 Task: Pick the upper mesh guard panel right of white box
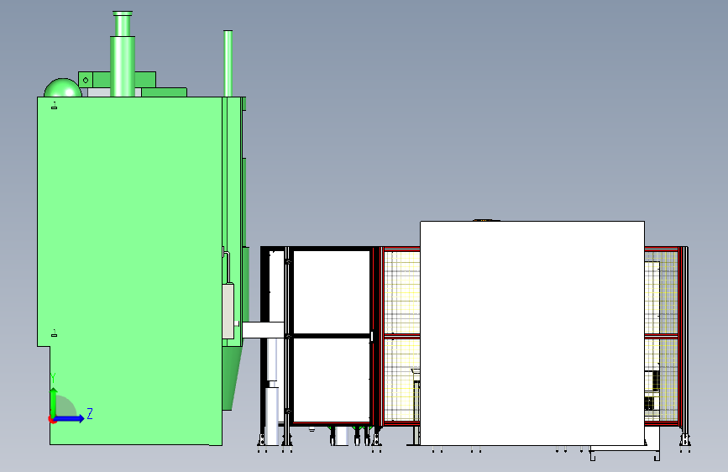coord(661,292)
